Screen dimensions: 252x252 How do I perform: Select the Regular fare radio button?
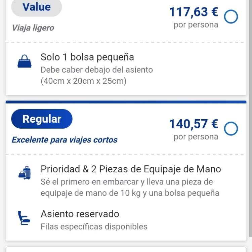pos(231,129)
